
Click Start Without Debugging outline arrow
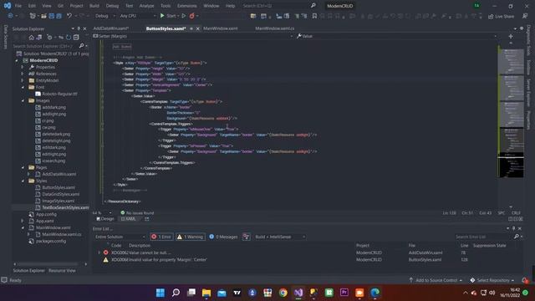(x=184, y=16)
